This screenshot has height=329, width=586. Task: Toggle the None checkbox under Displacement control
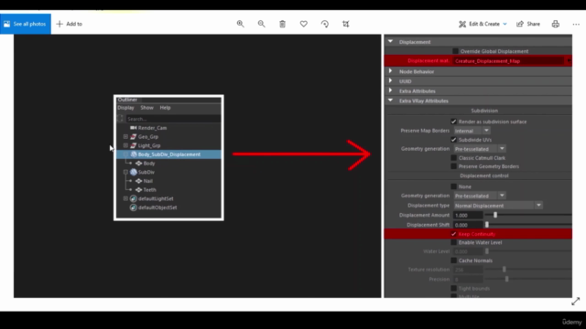click(454, 186)
